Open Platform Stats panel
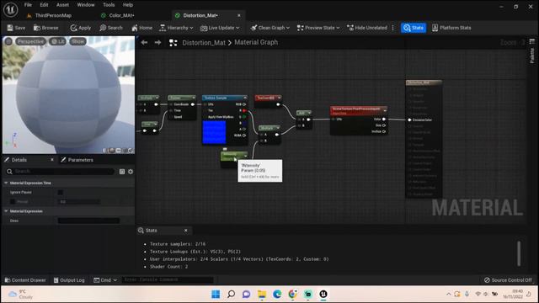The height and width of the screenshot is (303, 539). point(451,28)
